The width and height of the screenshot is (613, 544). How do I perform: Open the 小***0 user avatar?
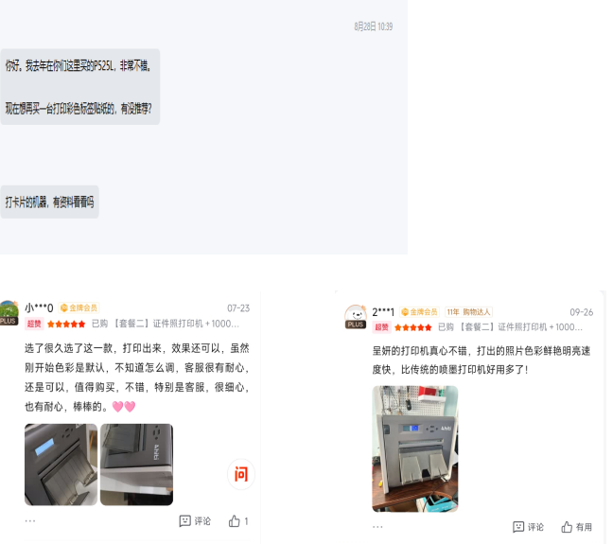pyautogui.click(x=9, y=313)
